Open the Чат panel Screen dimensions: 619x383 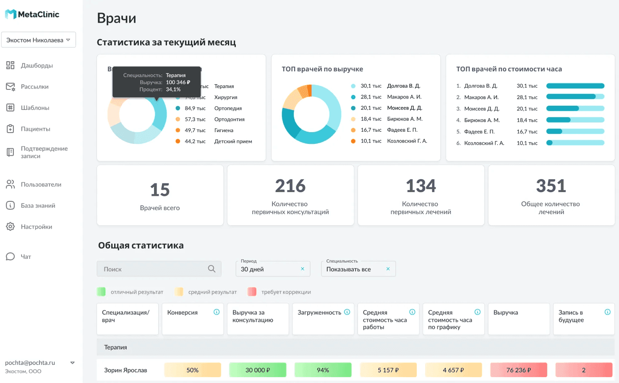coord(26,256)
